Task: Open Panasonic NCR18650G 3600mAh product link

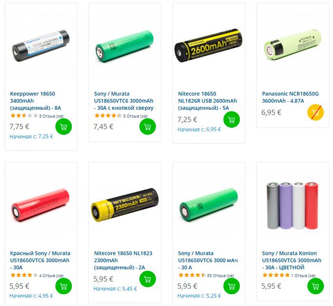Action: 290,97
